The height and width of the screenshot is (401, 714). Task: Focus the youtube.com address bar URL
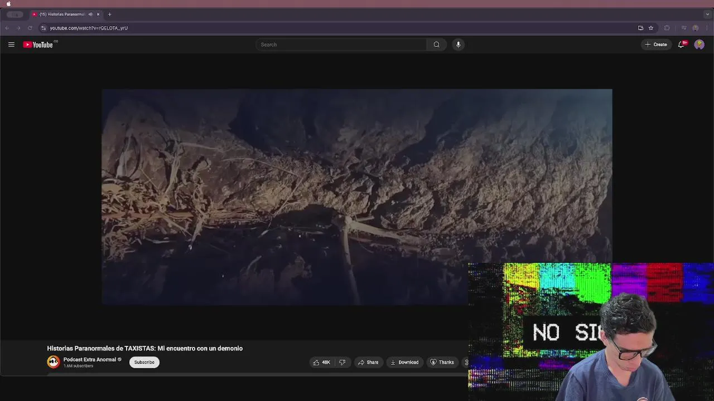coord(89,28)
